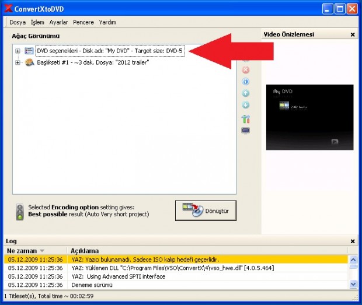Minimize the ConvertXtoDVD window
The width and height of the screenshot is (362, 305).
point(328,9)
